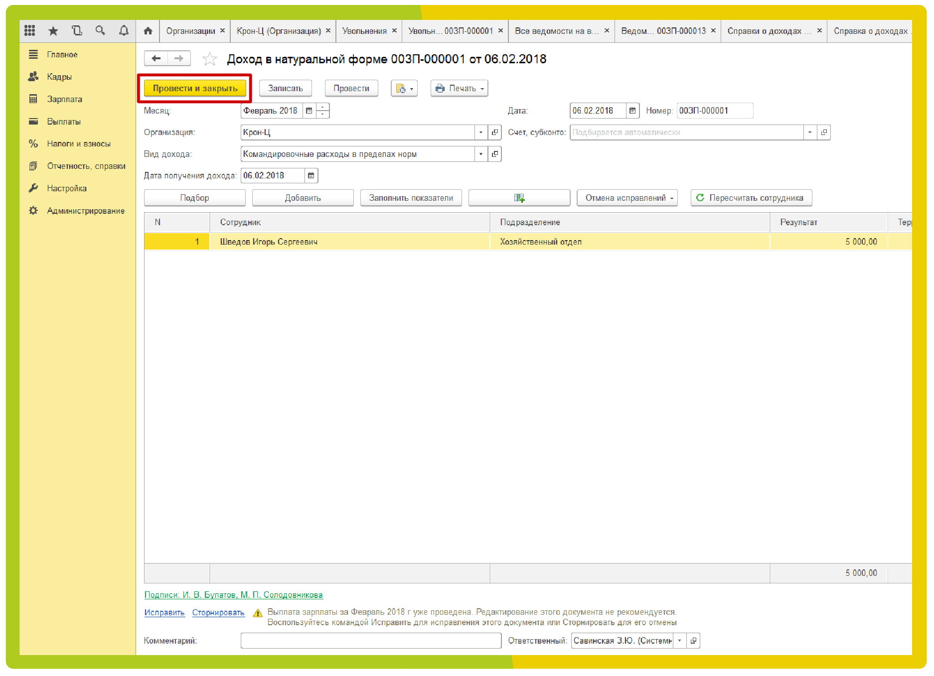Click into the Комментарий field

pos(371,641)
